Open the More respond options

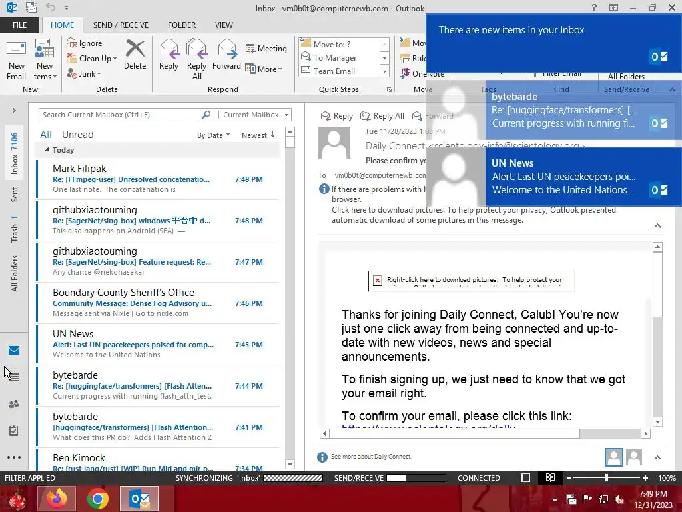(x=264, y=69)
